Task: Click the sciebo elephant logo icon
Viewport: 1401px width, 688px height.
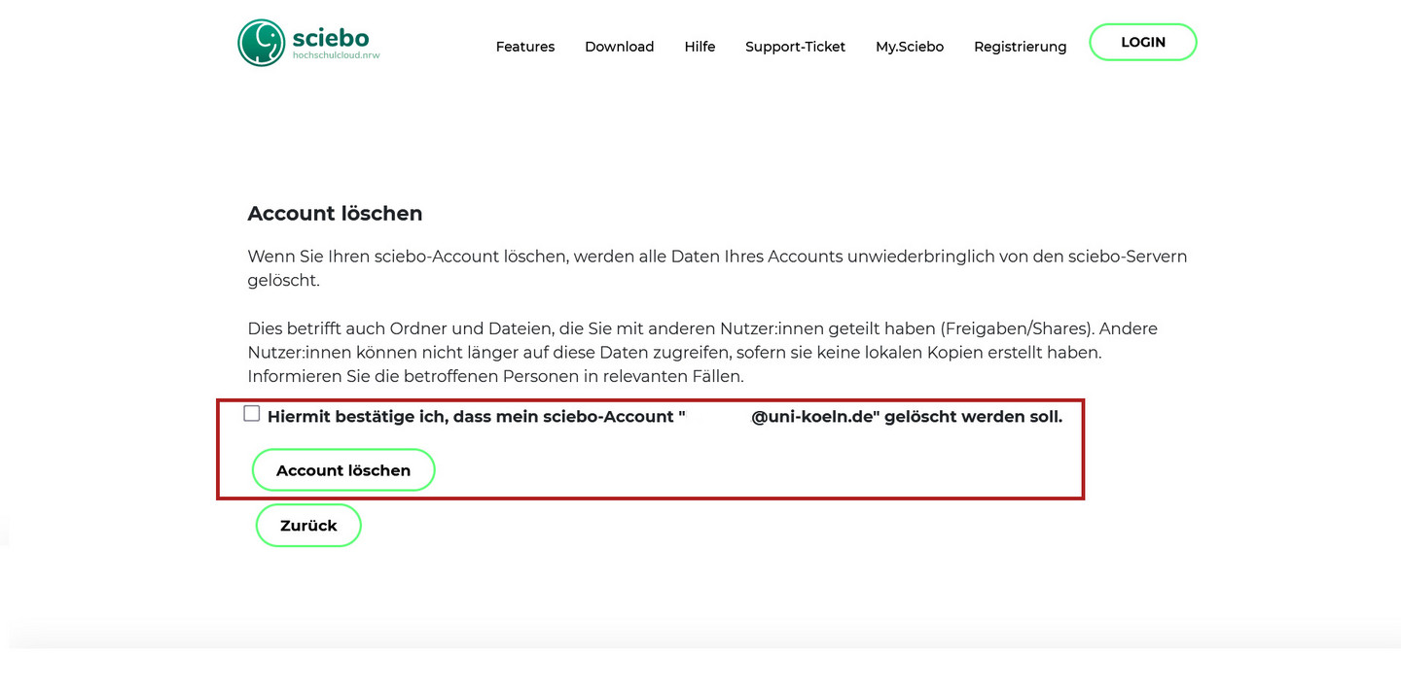Action: [x=261, y=43]
